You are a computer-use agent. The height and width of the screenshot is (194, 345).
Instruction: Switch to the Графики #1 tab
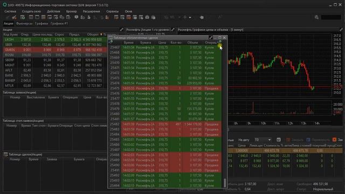point(59,23)
